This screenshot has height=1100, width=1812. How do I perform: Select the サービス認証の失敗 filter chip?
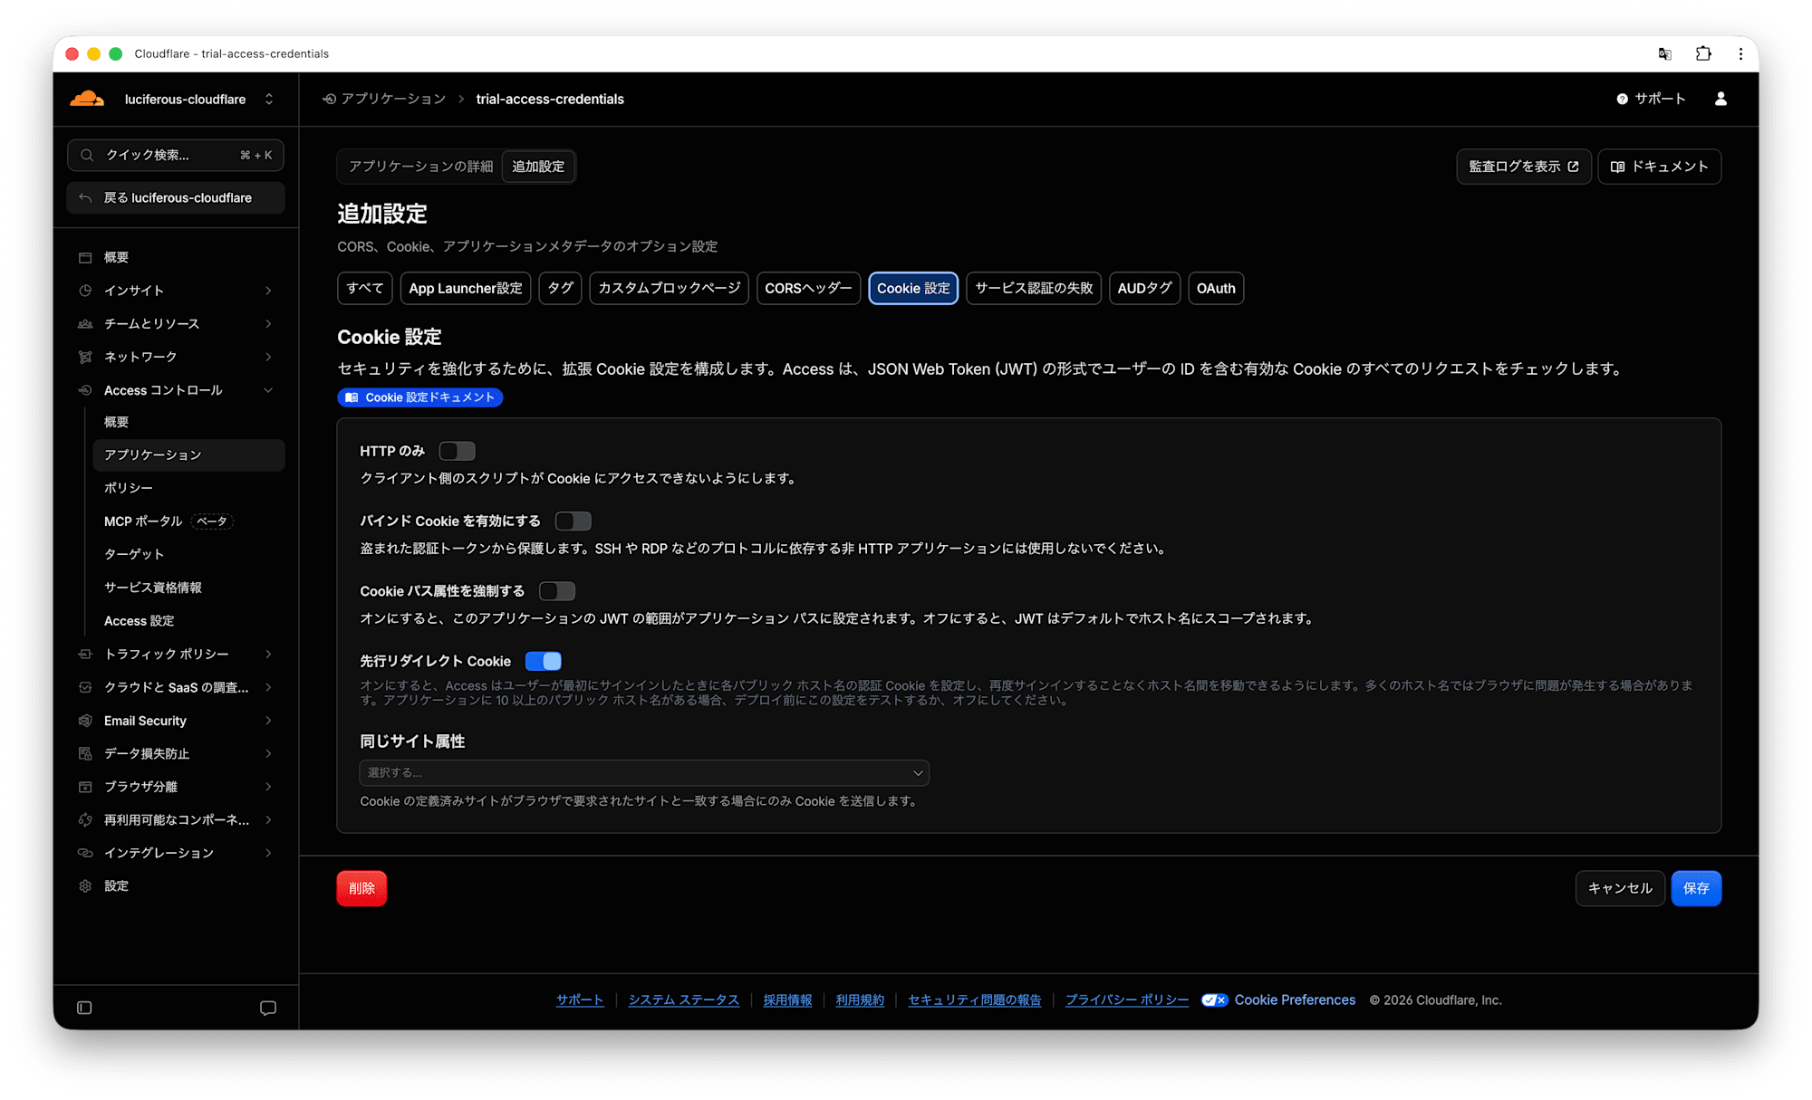(1034, 288)
